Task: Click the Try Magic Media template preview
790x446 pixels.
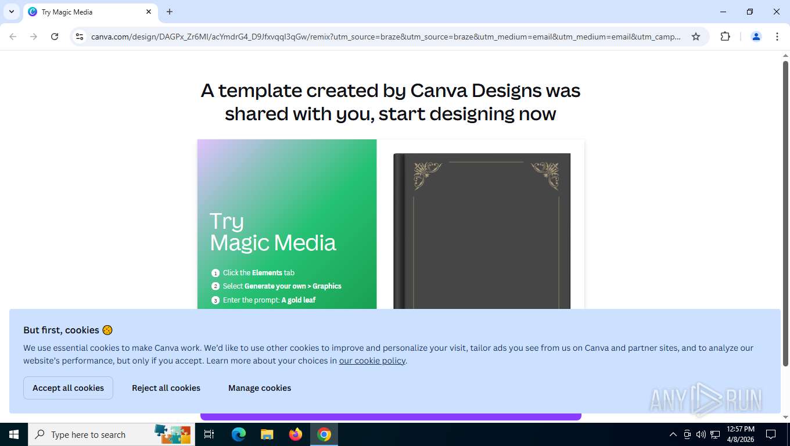Action: (287, 224)
